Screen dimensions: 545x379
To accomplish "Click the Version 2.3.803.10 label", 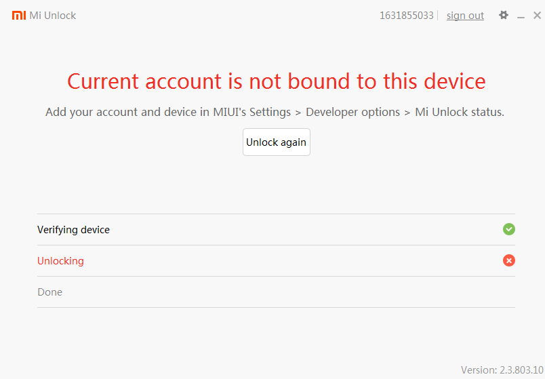I will click(502, 370).
